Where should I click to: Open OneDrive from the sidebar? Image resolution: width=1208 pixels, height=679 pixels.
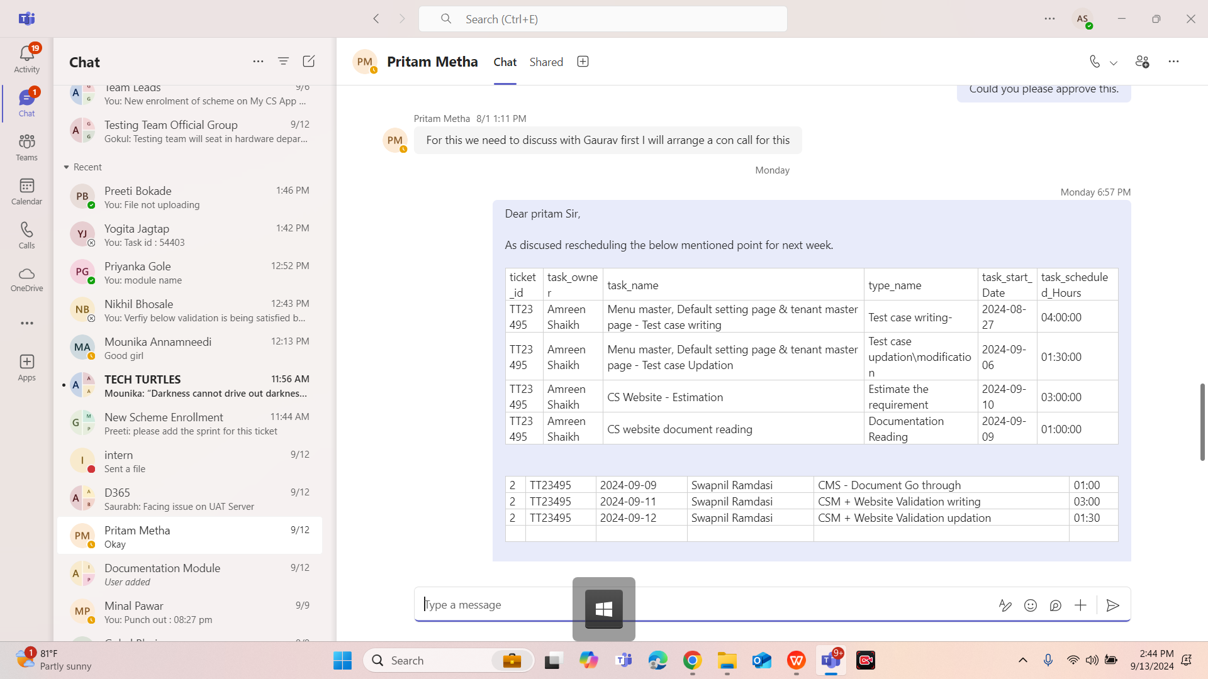(26, 279)
